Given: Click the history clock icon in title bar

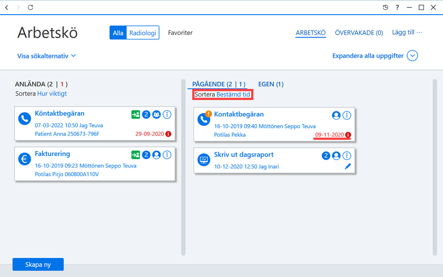Looking at the screenshot, I should point(385,8).
